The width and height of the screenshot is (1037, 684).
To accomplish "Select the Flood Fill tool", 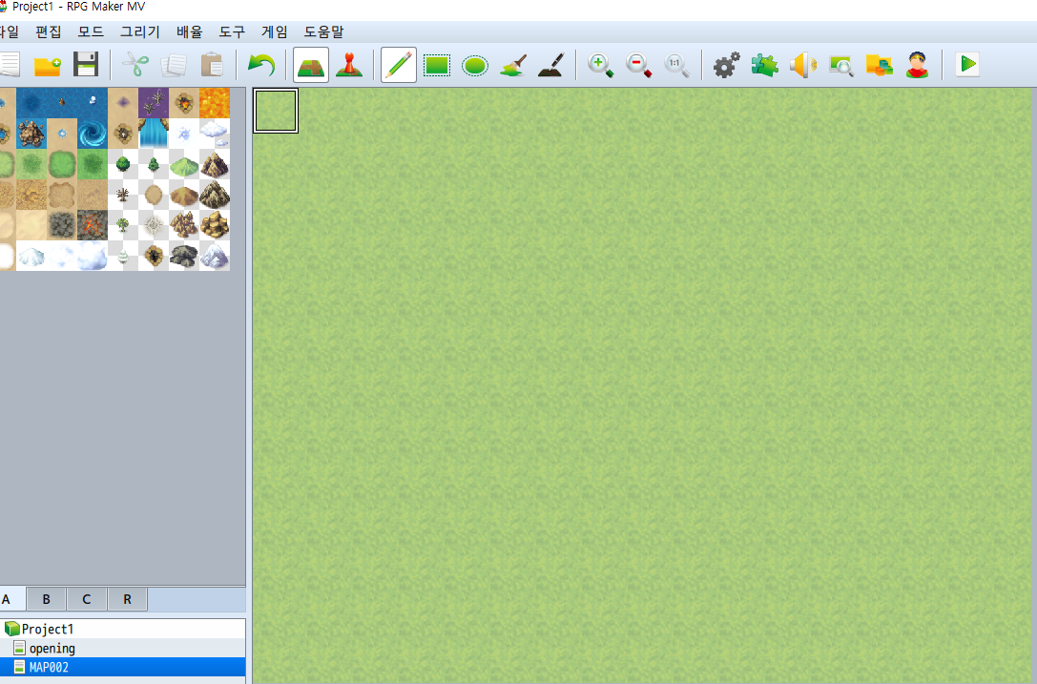I will coord(514,65).
